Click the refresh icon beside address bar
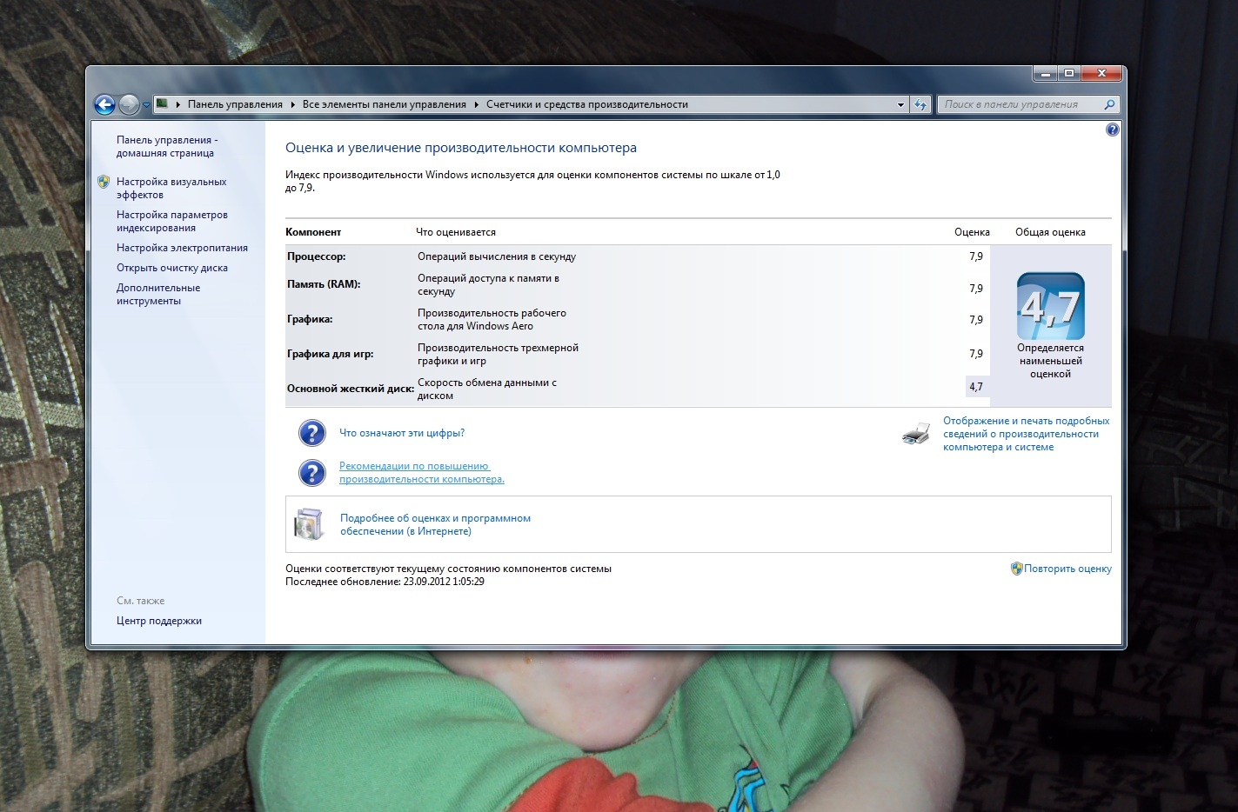The width and height of the screenshot is (1238, 812). [920, 104]
